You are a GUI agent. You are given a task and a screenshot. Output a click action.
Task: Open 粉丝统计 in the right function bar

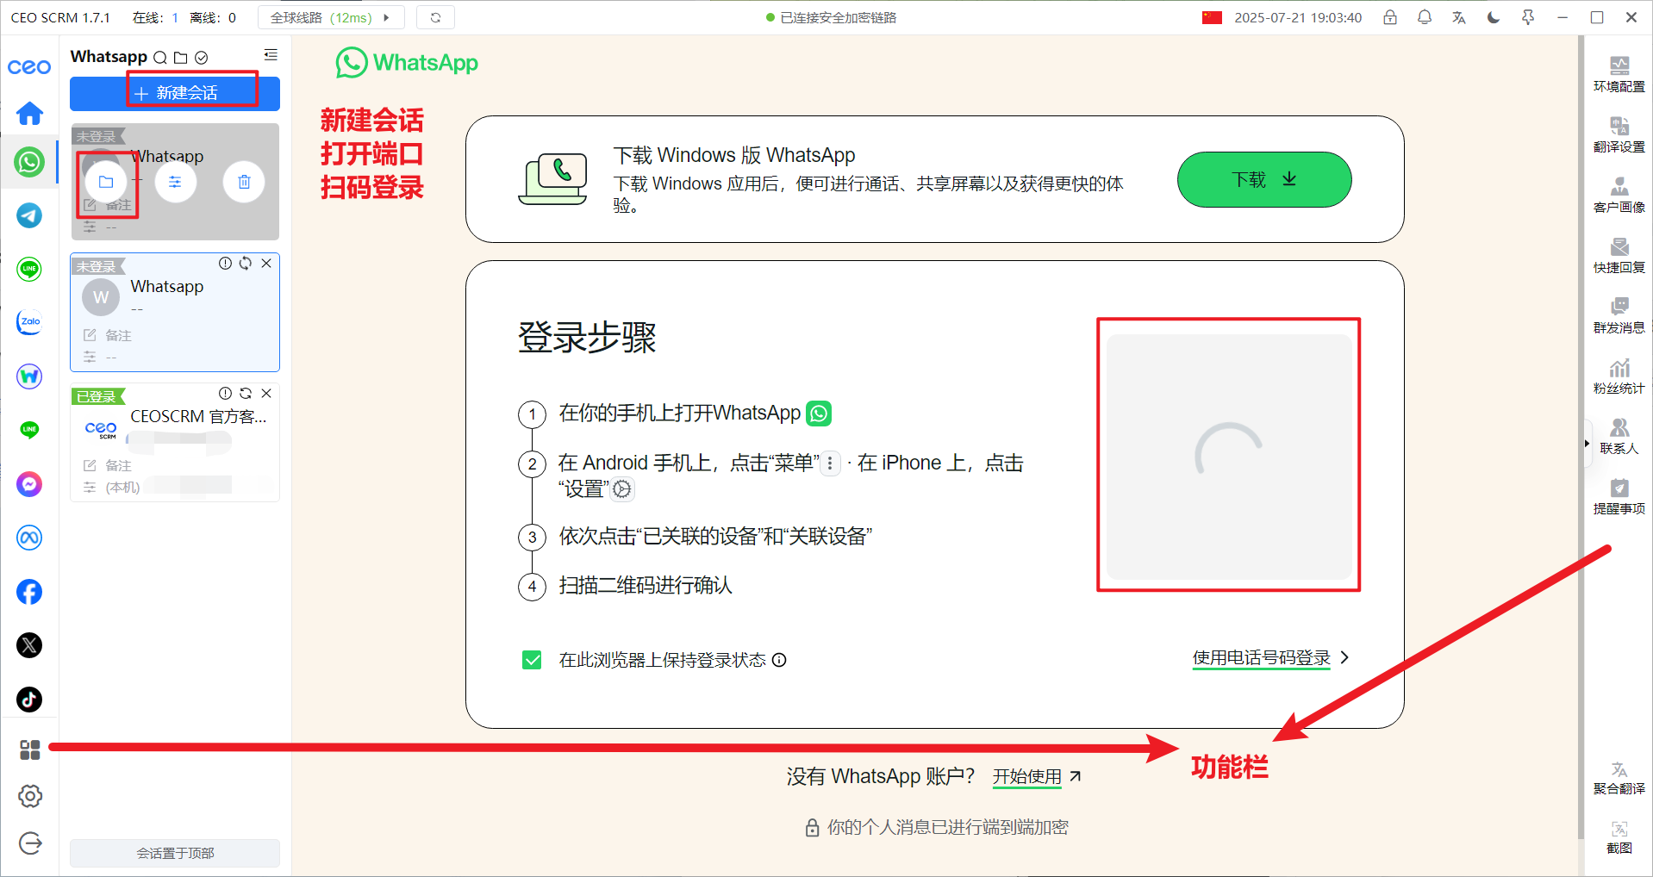point(1619,376)
